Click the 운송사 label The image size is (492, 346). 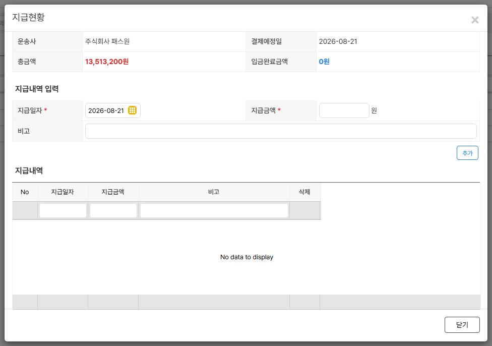[x=27, y=41]
